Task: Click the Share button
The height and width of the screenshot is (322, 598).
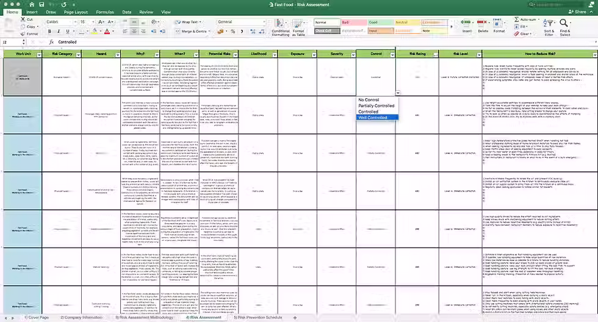Action: click(577, 12)
